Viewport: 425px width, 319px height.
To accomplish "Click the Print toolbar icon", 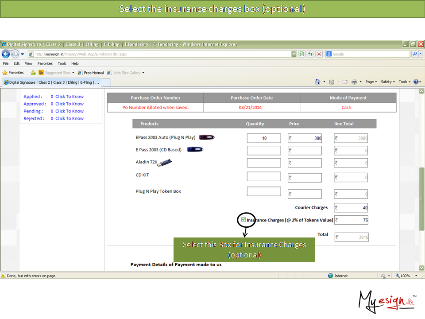I will point(354,82).
